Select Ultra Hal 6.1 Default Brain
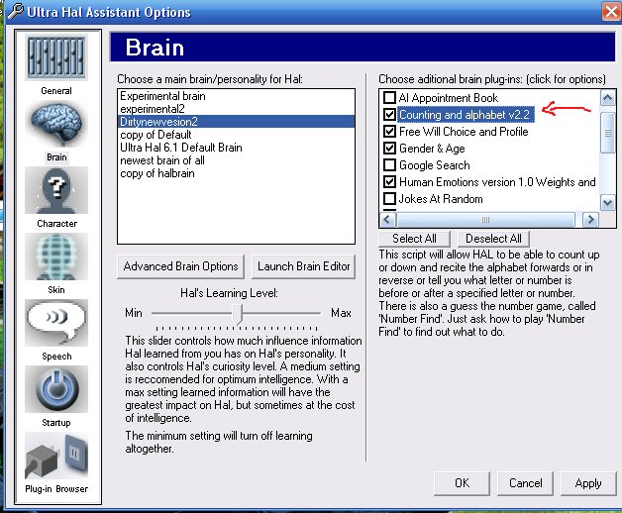 pos(236,148)
